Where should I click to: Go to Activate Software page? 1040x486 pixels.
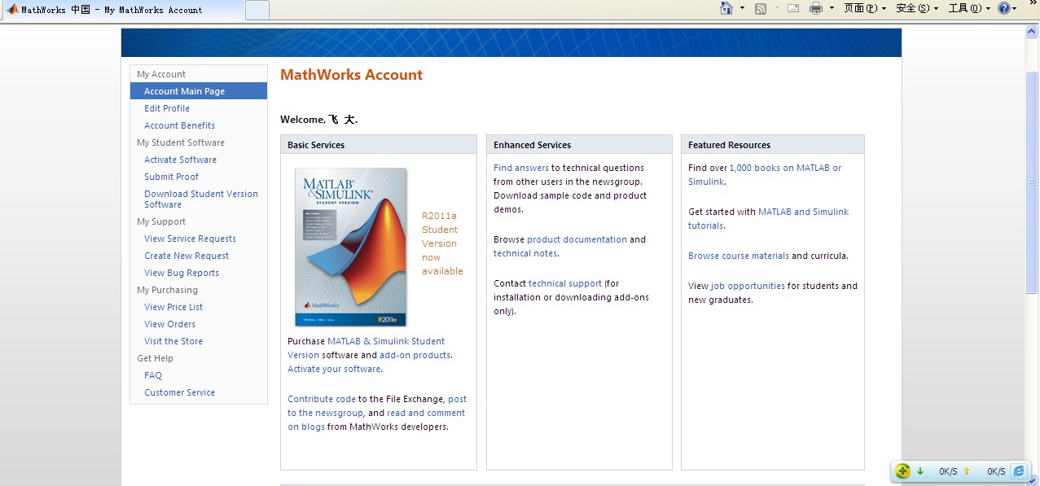(x=180, y=160)
